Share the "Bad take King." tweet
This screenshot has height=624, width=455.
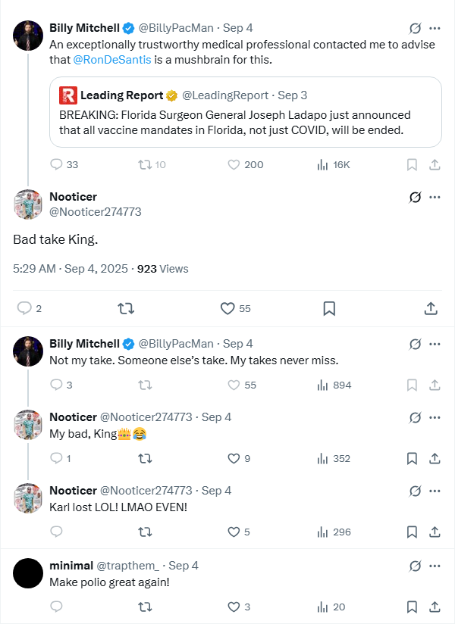(x=430, y=308)
